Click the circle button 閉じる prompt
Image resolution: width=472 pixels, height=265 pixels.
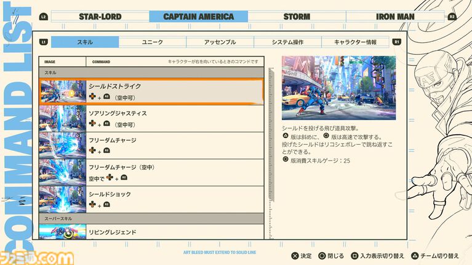(x=331, y=256)
